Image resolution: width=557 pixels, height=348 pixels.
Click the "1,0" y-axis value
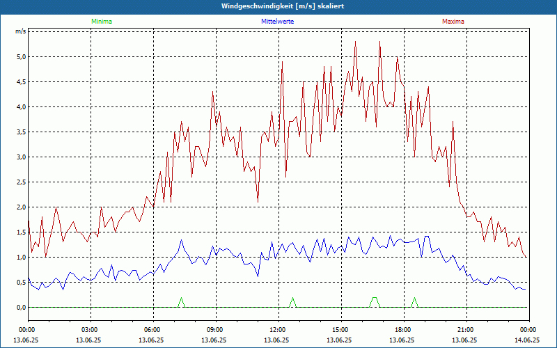pyautogui.click(x=22, y=257)
